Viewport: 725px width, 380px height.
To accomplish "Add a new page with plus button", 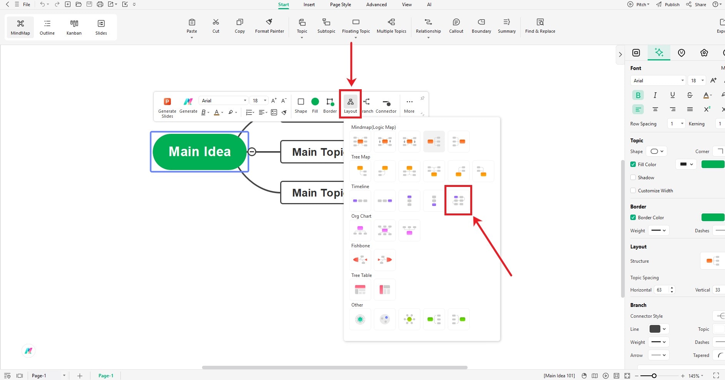I will tap(80, 376).
